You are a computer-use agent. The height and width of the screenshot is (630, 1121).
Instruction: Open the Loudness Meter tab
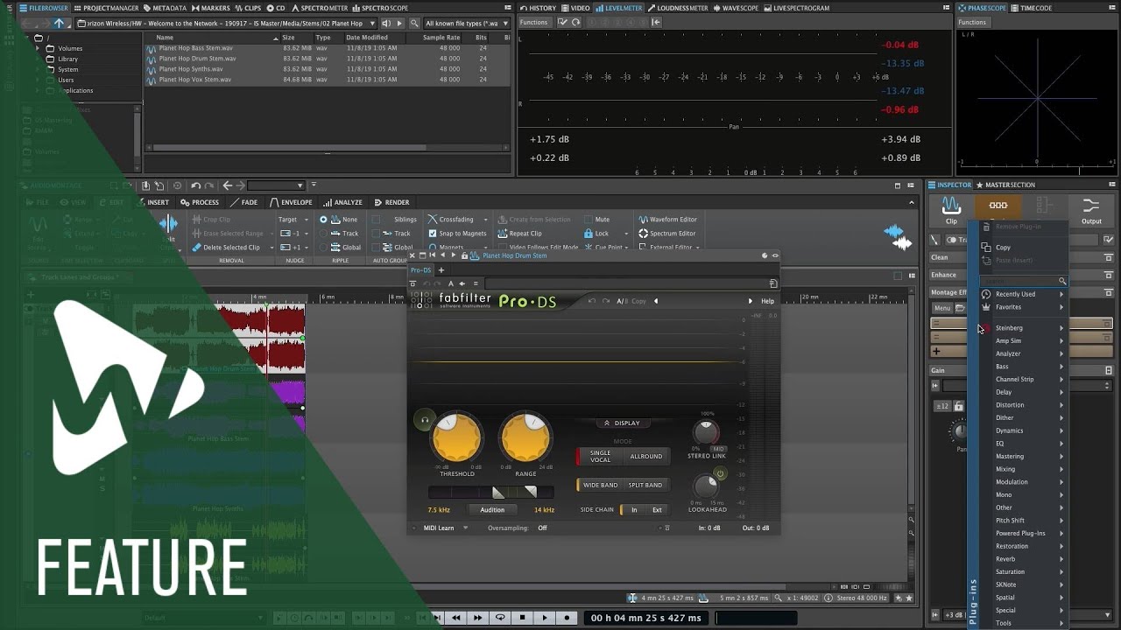(678, 8)
